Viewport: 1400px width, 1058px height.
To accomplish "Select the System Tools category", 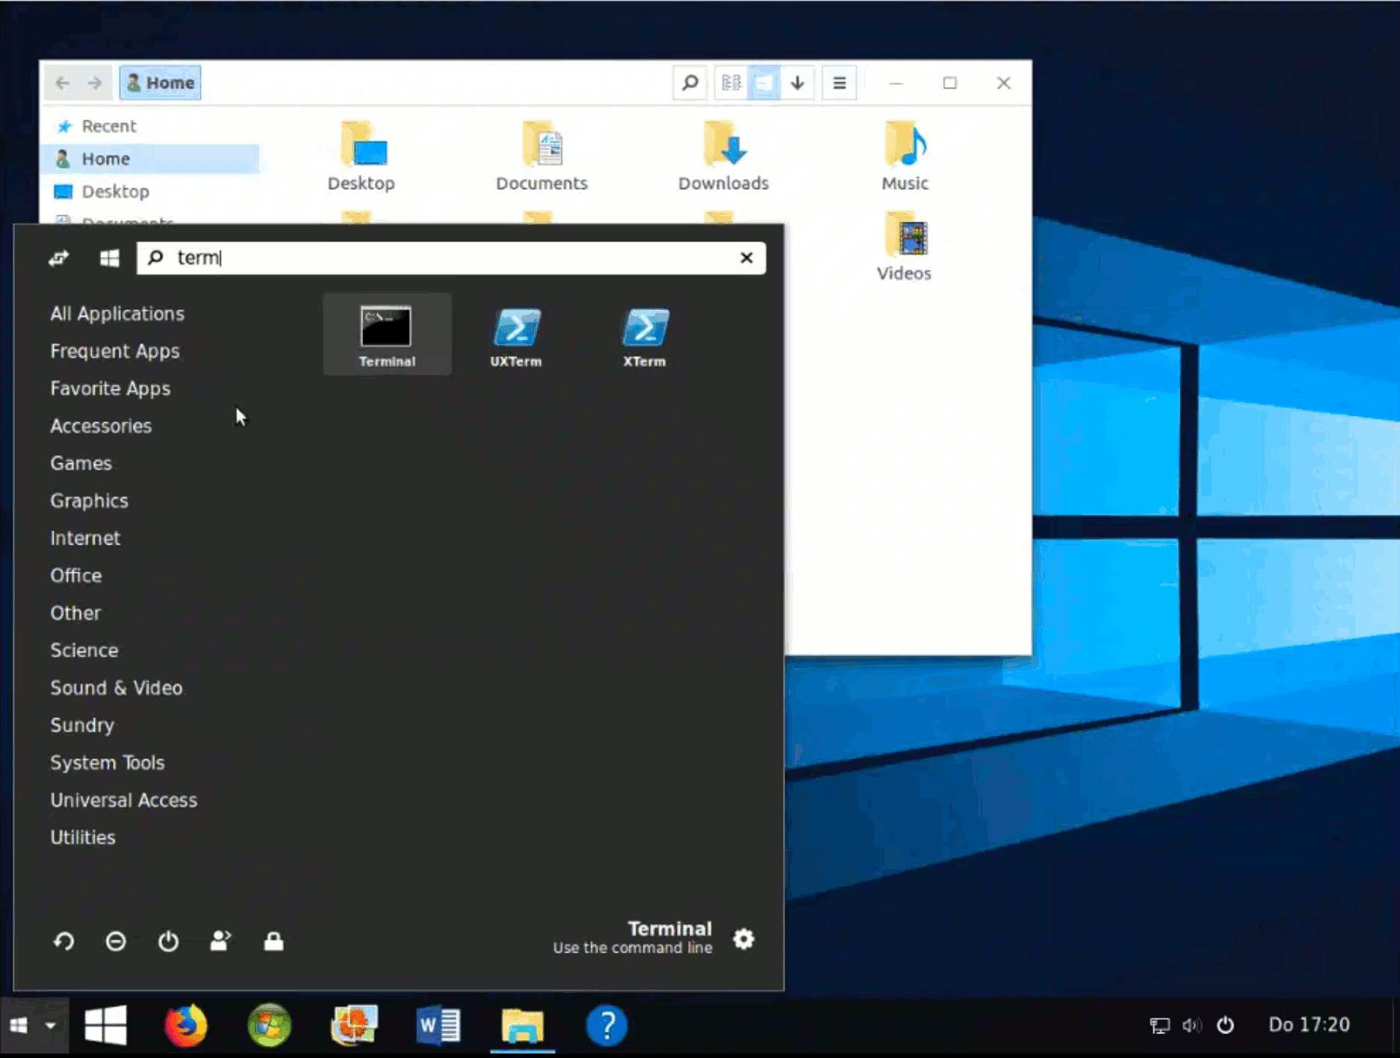I will pyautogui.click(x=107, y=763).
